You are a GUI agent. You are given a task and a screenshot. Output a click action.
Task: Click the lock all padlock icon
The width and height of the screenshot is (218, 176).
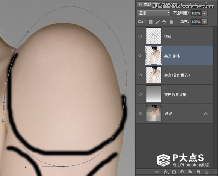171,22
